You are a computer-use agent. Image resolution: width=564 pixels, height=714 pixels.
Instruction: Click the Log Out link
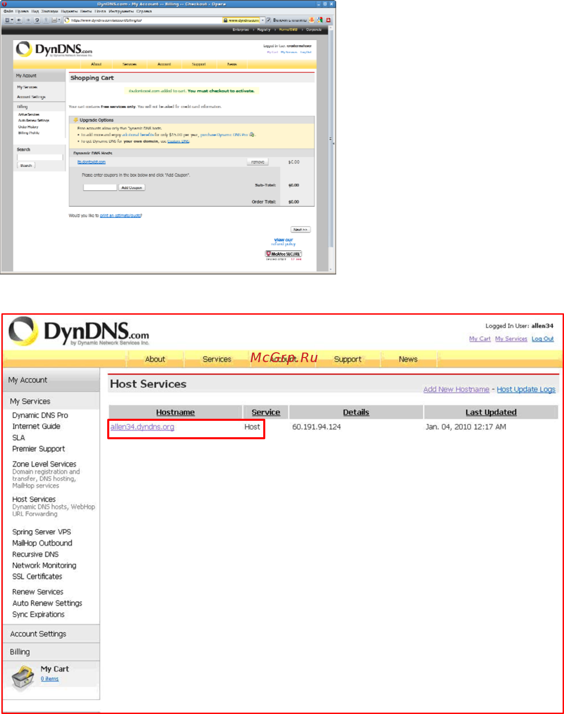542,339
